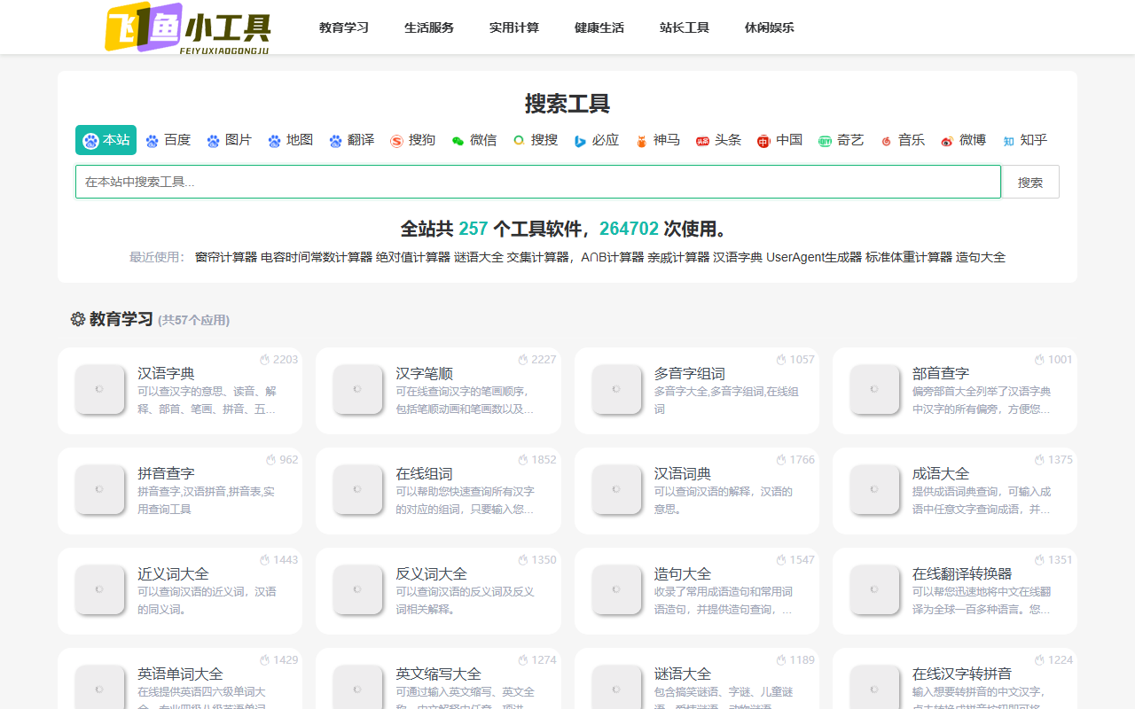Open the 英语单词大全 card title
Viewport: 1135px width, 709px height.
tap(180, 674)
